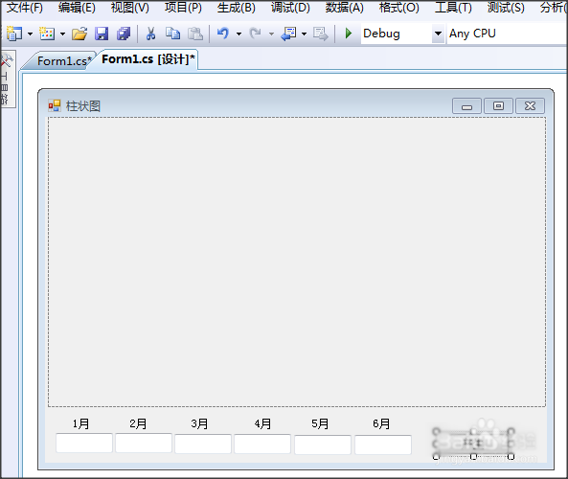Expand the Debug configuration dropdown
Image resolution: width=568 pixels, height=479 pixels.
tap(439, 34)
